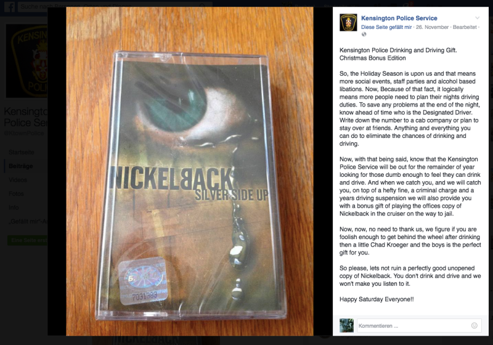
Task: Show edit history via 'Bearbeitet' link
Action: (x=465, y=27)
